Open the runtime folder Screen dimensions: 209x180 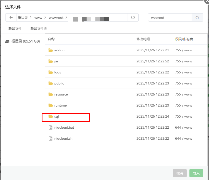point(60,105)
